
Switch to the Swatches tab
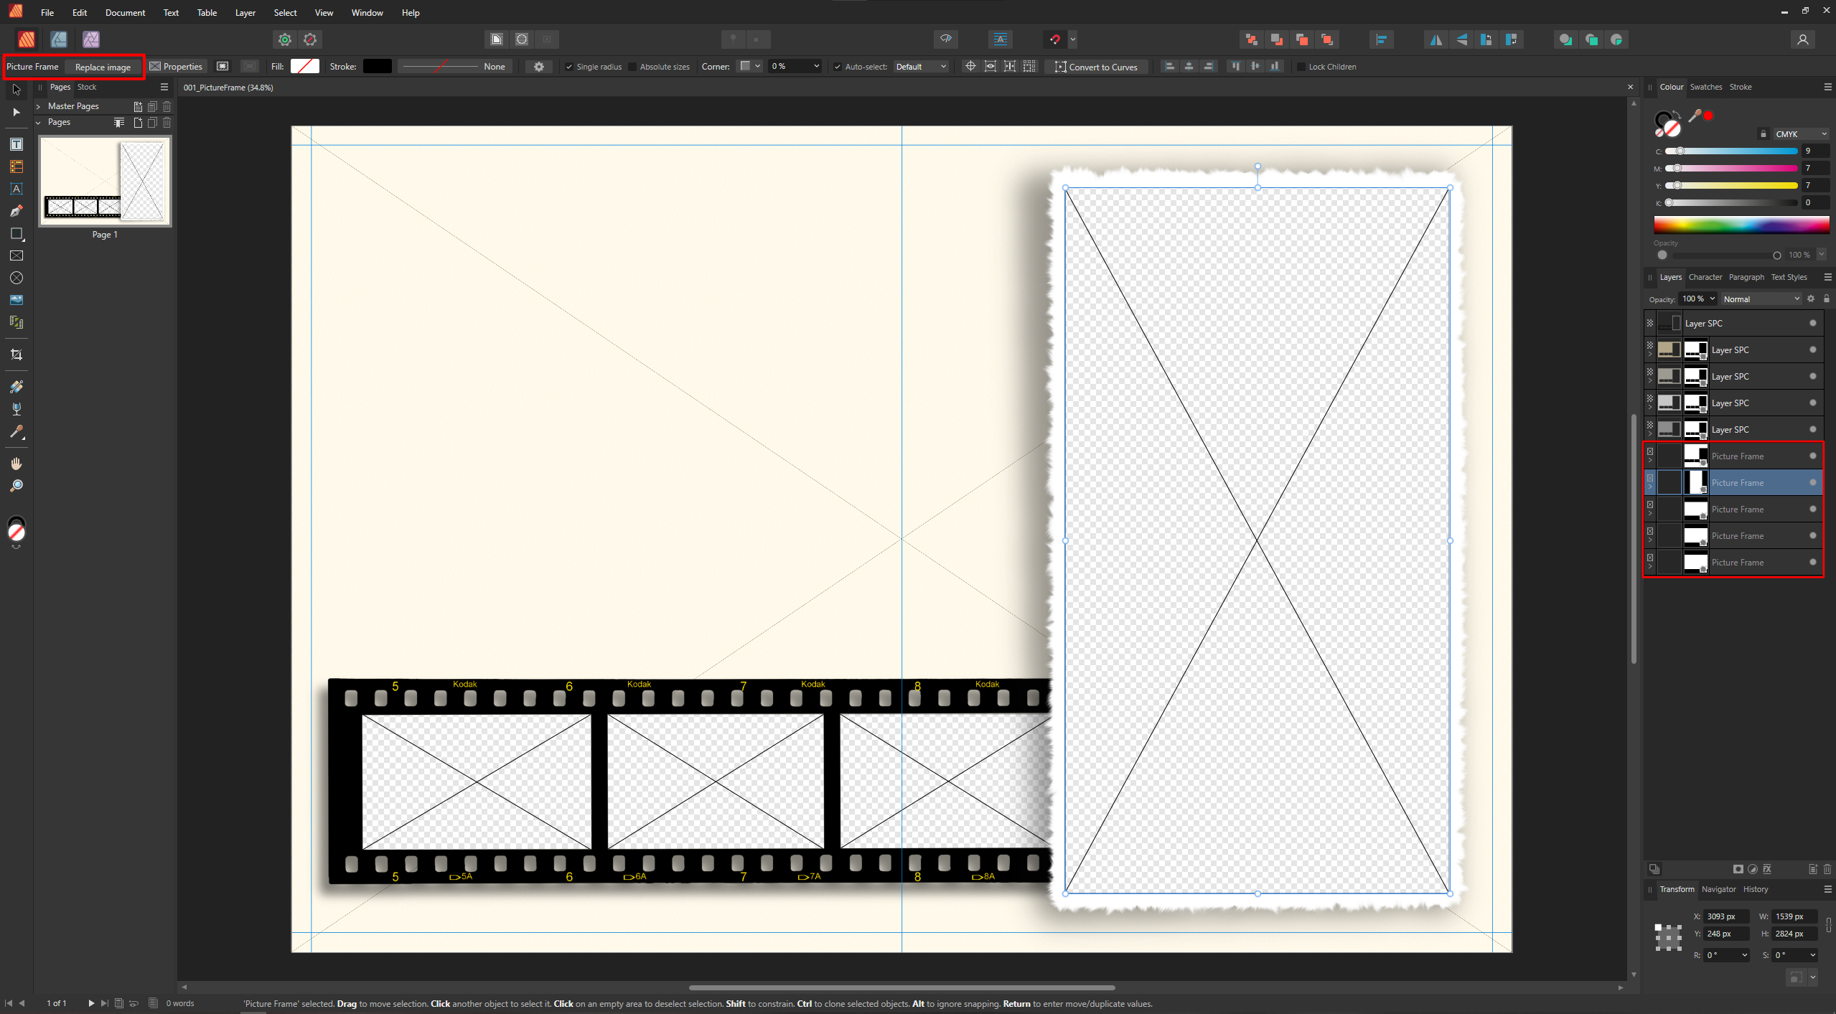1705,87
